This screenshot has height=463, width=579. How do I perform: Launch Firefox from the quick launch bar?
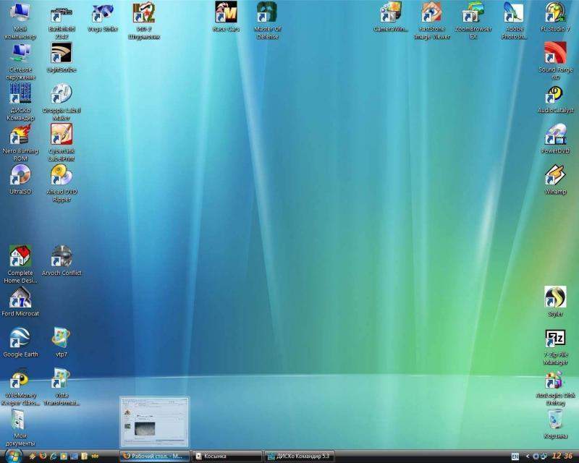pyautogui.click(x=43, y=456)
